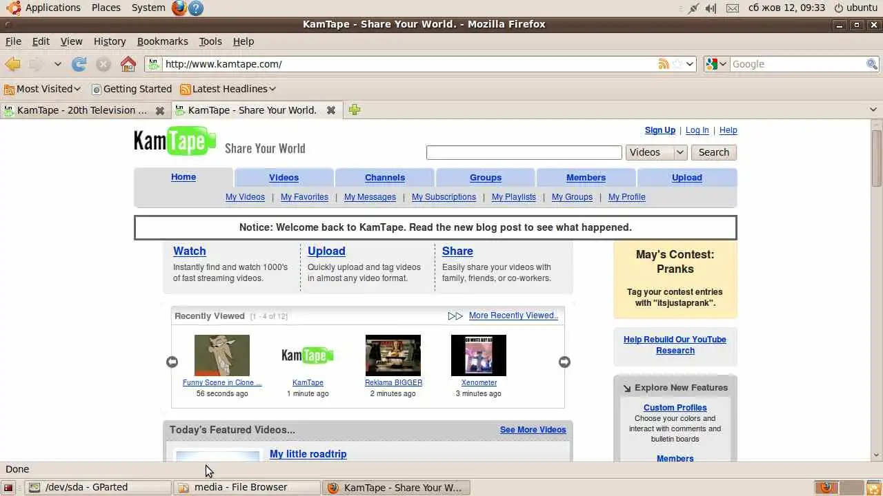Click the Google search magnifier icon
The height and width of the screenshot is (496, 883).
click(x=872, y=64)
